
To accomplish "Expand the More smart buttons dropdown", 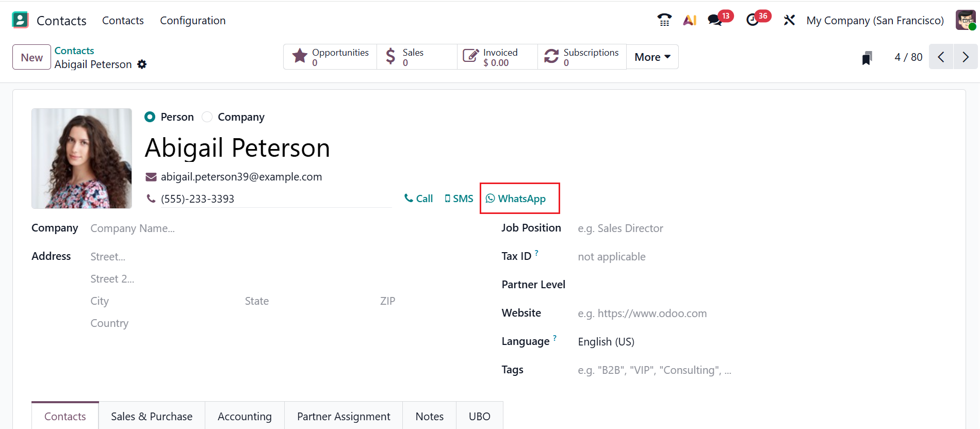I will point(652,57).
